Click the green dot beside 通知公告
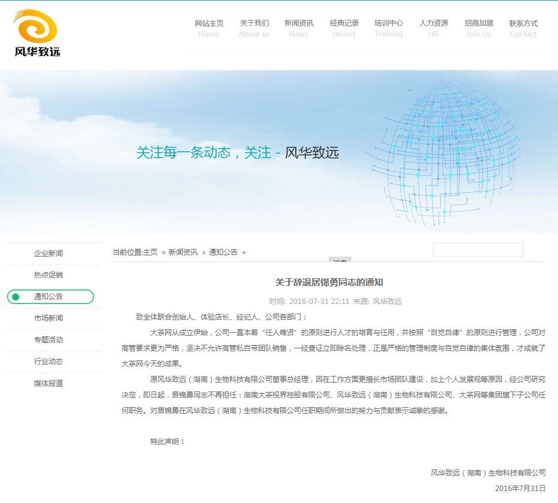Viewport: 558px width, 503px height. pos(16,297)
